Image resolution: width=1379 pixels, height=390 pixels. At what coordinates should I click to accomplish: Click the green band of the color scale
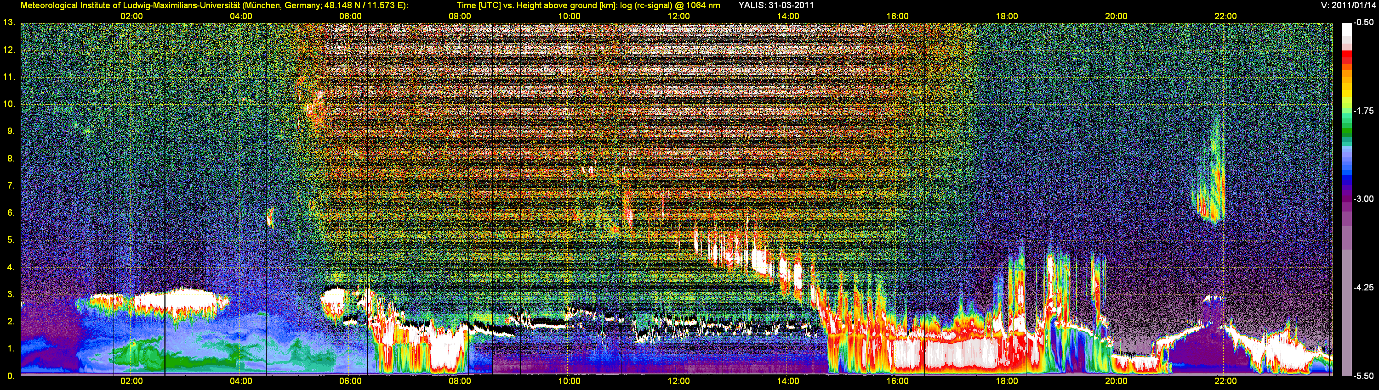pyautogui.click(x=1347, y=131)
